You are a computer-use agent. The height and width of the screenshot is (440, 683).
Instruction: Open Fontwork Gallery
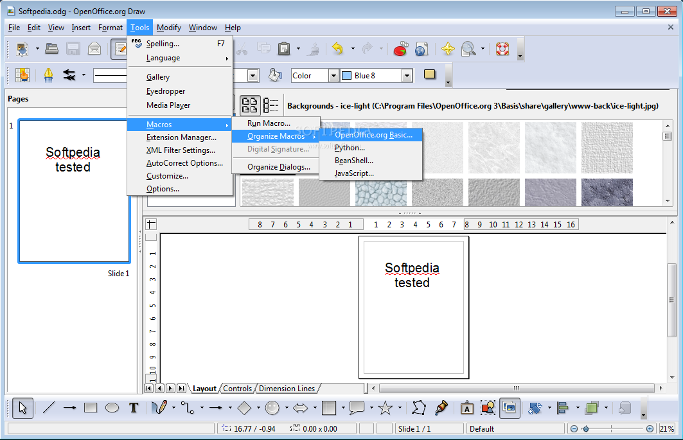(x=467, y=408)
